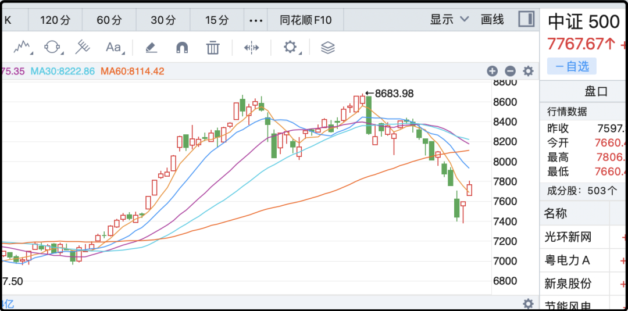The height and width of the screenshot is (311, 628).
Task: Open the layers stack icon
Action: tap(328, 47)
